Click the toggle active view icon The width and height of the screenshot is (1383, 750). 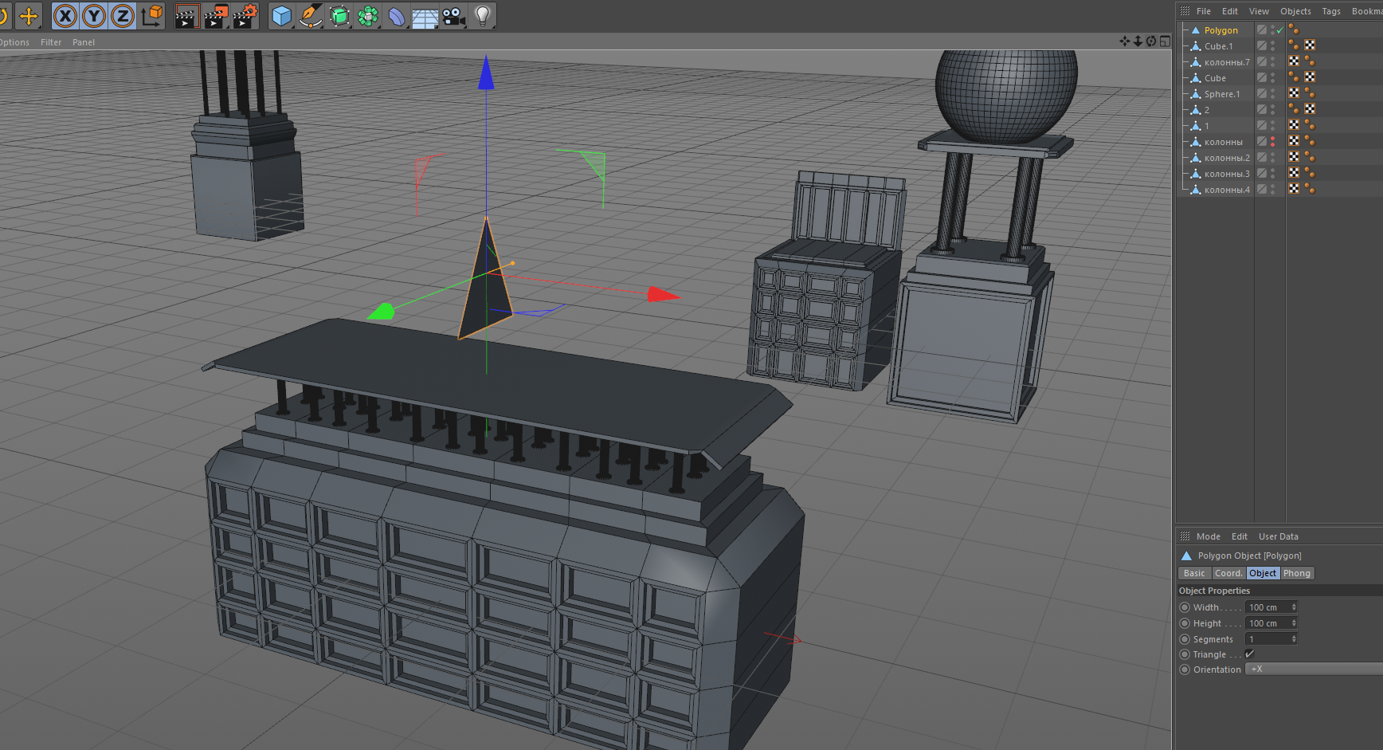click(x=1165, y=41)
